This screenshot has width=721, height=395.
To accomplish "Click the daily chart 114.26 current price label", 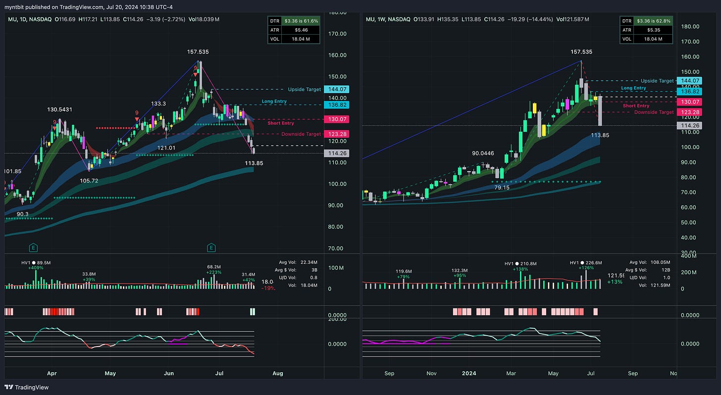I will 337,153.
